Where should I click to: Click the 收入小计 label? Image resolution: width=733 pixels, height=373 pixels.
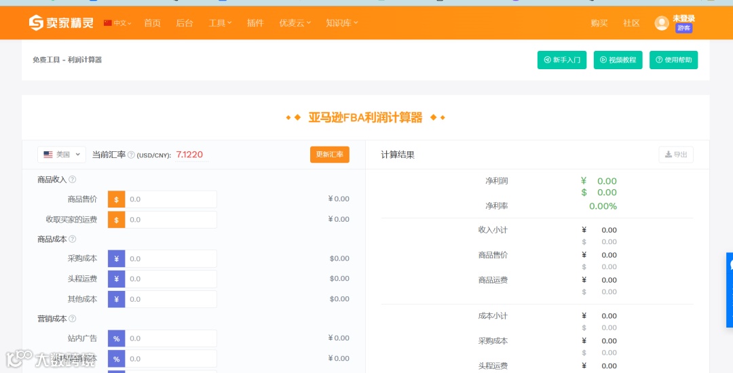tap(493, 230)
